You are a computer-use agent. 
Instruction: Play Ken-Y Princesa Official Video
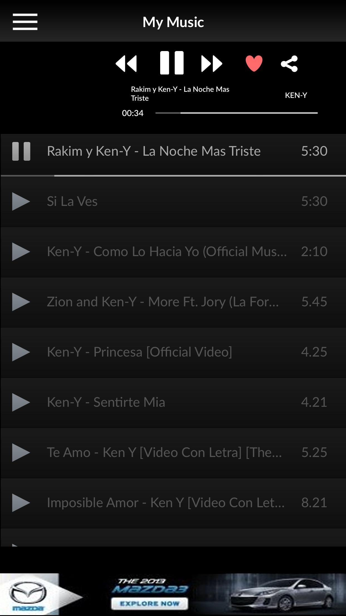point(21,352)
